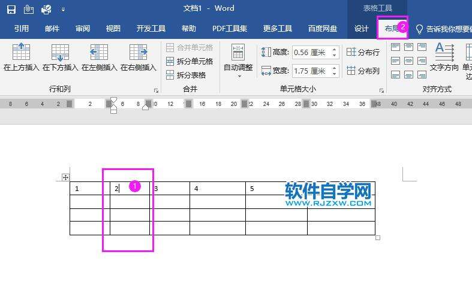Click the row height icon beside 高度

(266, 52)
